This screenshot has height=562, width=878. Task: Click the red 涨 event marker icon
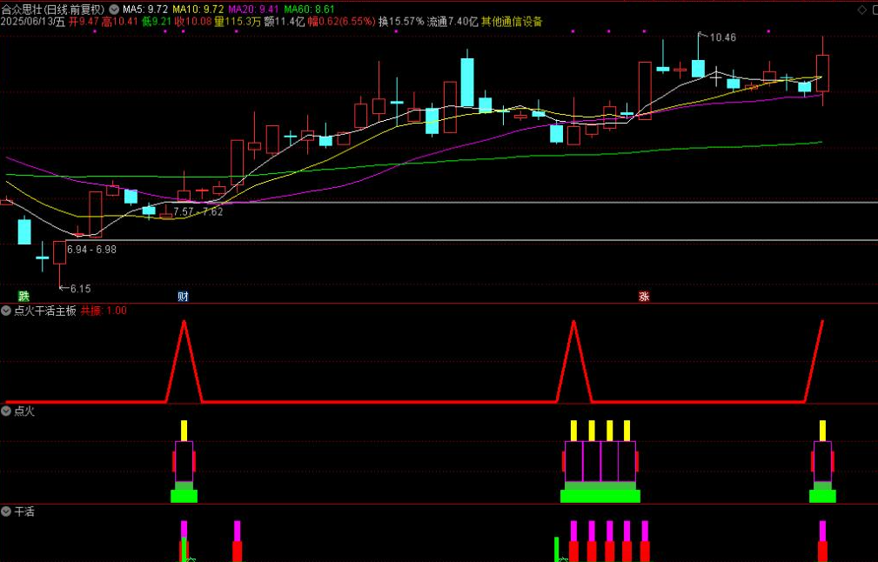click(x=644, y=297)
